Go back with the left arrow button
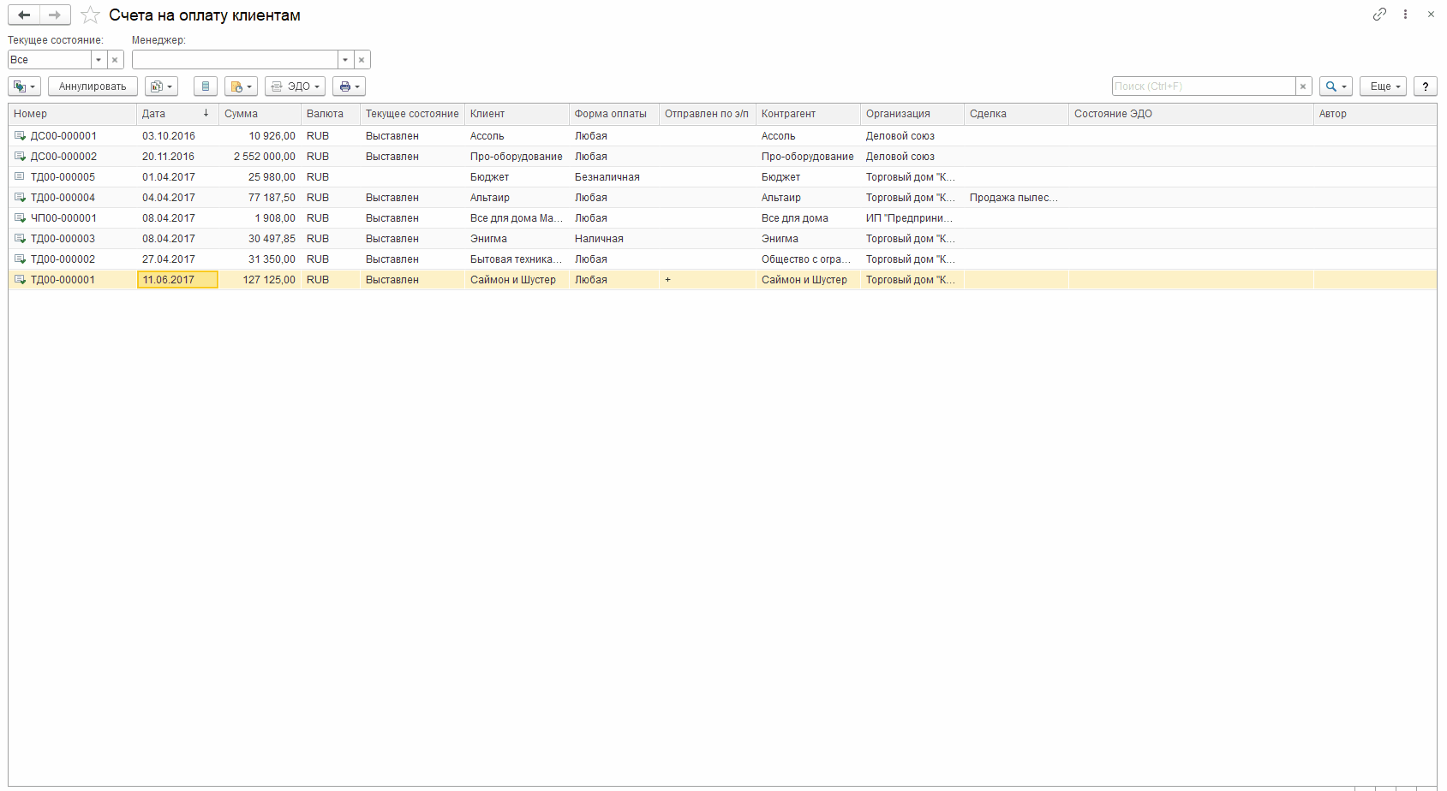1447x791 pixels. [x=24, y=15]
